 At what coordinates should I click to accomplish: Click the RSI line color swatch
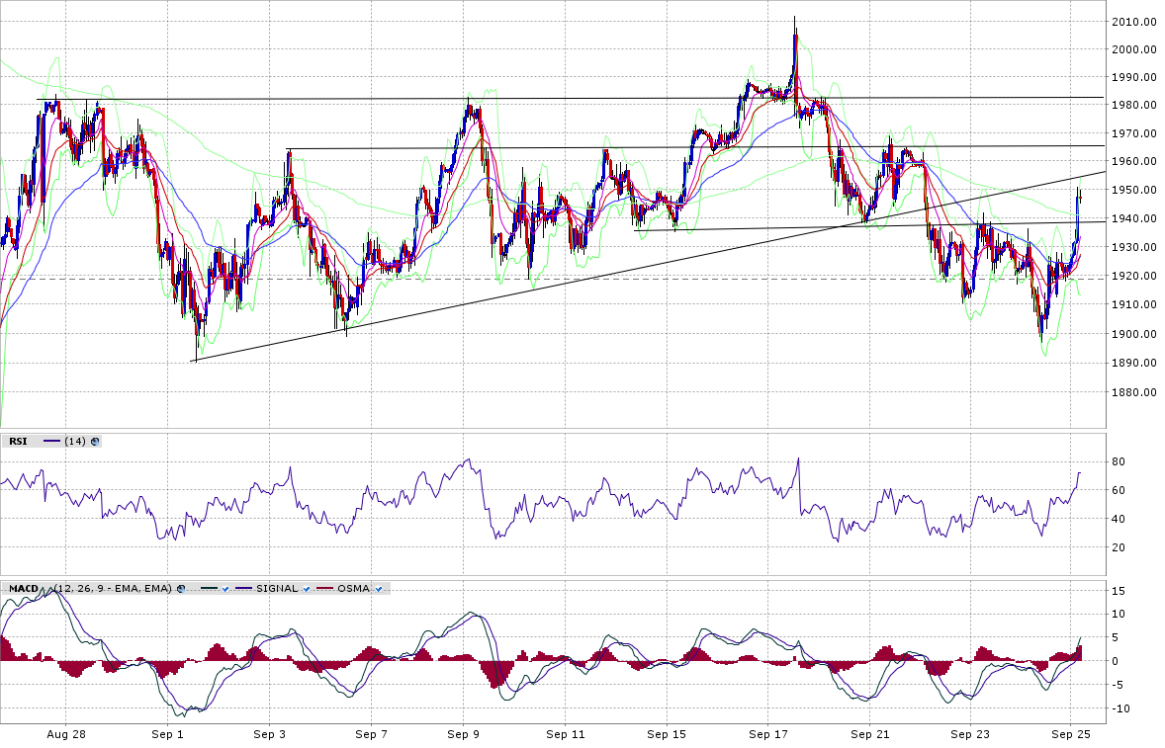[x=52, y=442]
